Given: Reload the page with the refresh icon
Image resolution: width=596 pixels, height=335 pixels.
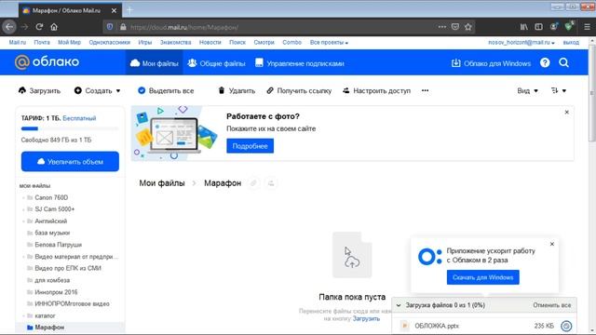Looking at the screenshot, I should [39, 27].
